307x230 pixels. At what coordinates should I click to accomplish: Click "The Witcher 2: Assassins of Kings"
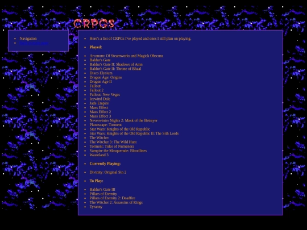coord(116,202)
